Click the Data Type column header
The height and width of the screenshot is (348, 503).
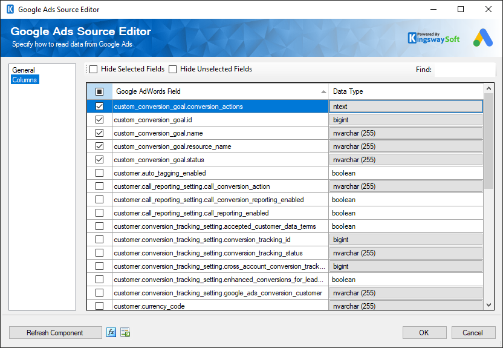(x=406, y=91)
